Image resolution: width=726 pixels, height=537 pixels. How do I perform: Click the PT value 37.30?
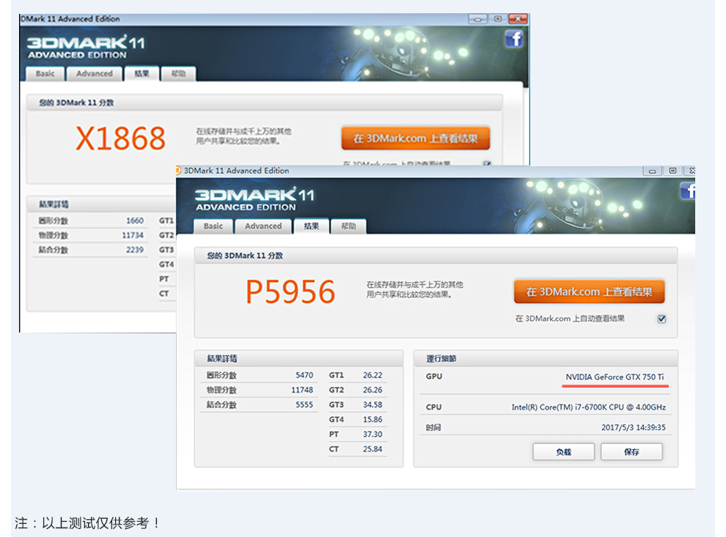click(x=373, y=434)
